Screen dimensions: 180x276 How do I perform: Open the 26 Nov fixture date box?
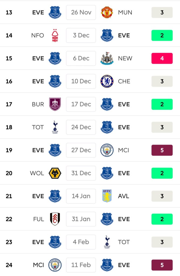pyautogui.click(x=81, y=12)
